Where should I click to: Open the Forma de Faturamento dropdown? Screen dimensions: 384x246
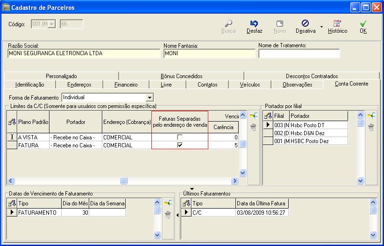click(x=149, y=98)
